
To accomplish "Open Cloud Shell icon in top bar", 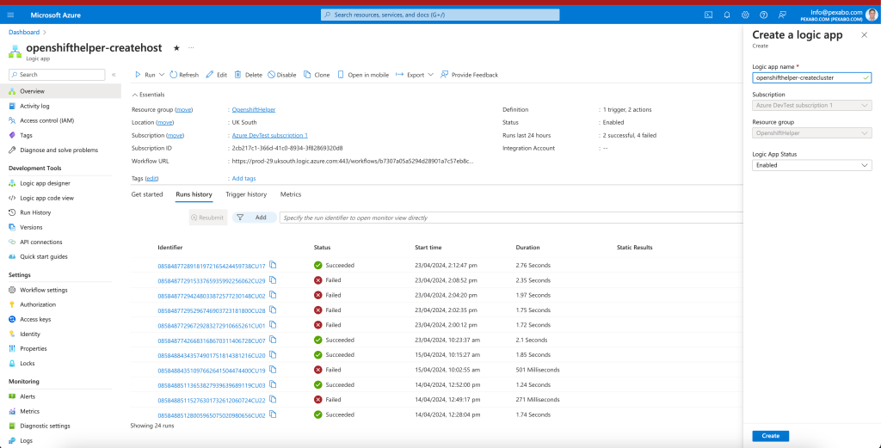I will (709, 15).
